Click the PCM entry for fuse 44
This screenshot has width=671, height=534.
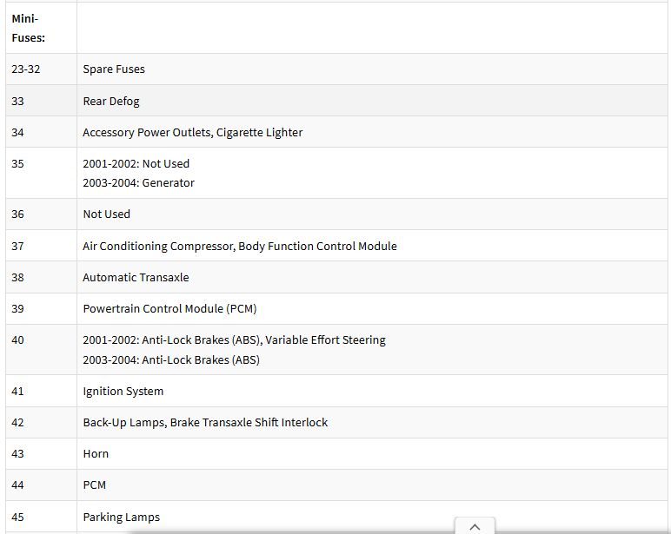tap(95, 485)
